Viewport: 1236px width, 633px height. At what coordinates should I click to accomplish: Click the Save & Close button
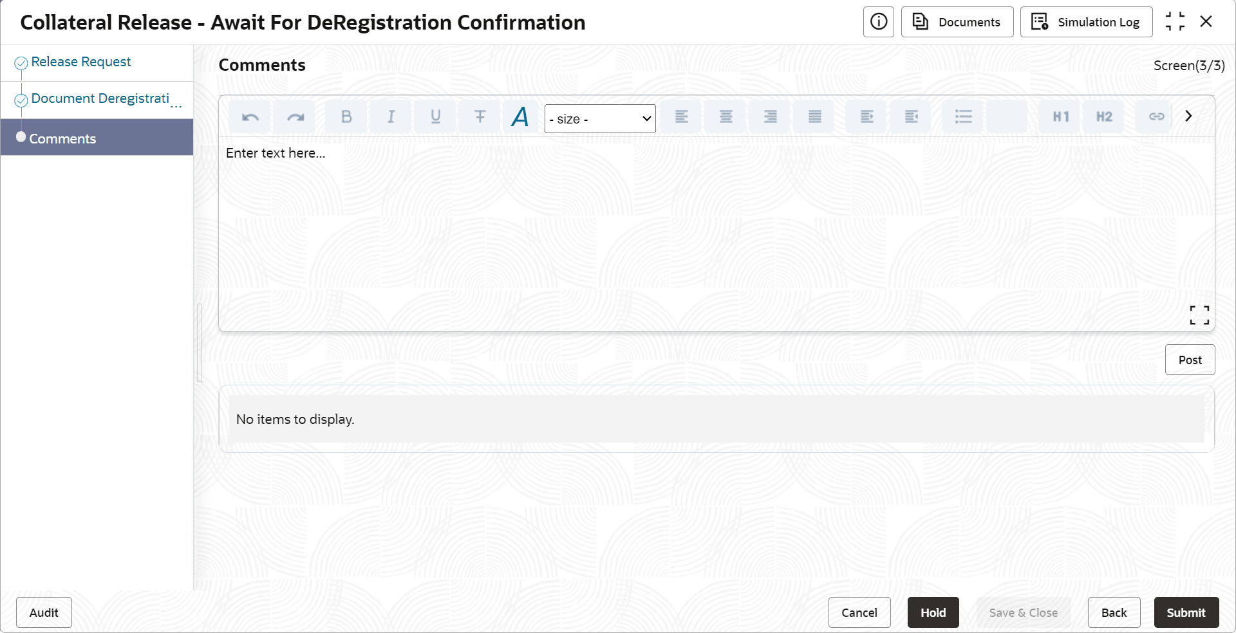(1024, 612)
